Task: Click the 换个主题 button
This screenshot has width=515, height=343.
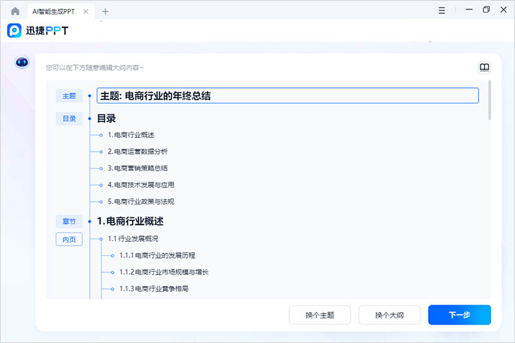Action: pos(321,315)
